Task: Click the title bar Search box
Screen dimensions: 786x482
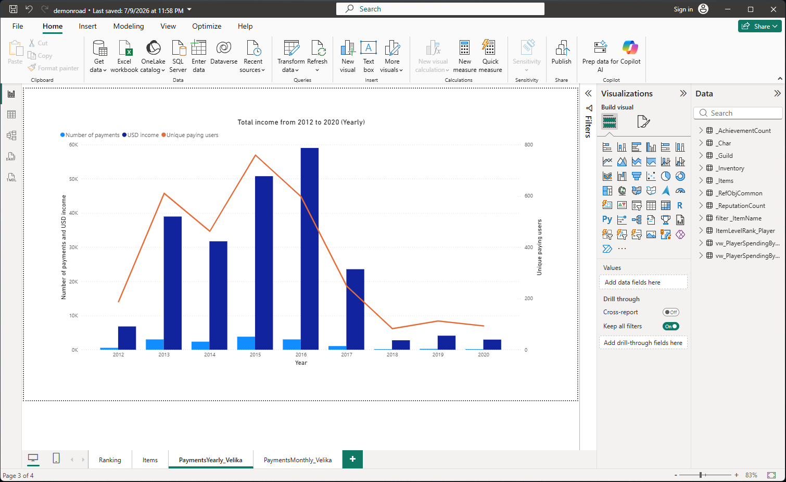Action: point(440,9)
